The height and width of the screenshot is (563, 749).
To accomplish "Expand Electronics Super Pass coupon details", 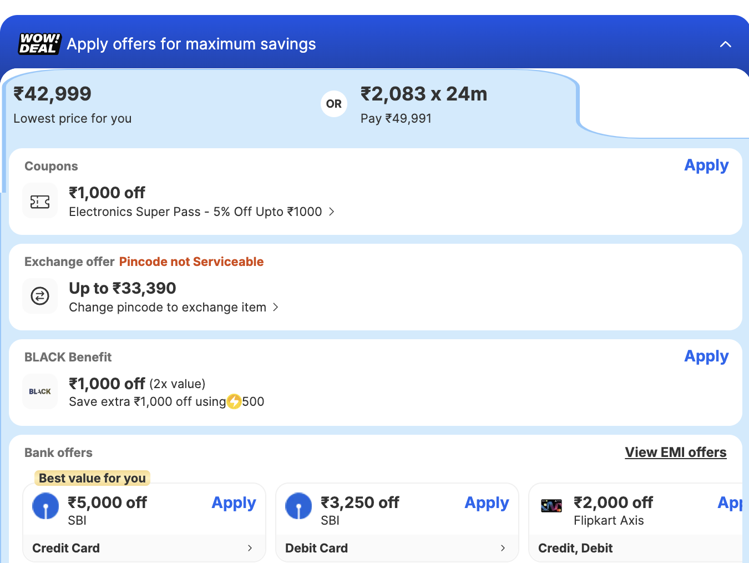I will pyautogui.click(x=332, y=212).
